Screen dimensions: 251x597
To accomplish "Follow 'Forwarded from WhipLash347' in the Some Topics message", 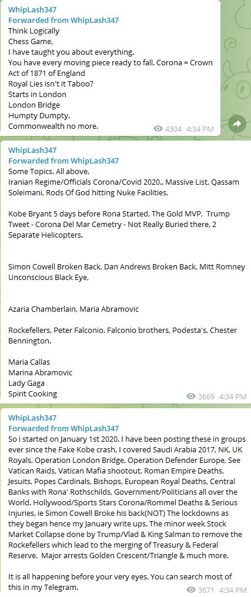I will click(63, 161).
